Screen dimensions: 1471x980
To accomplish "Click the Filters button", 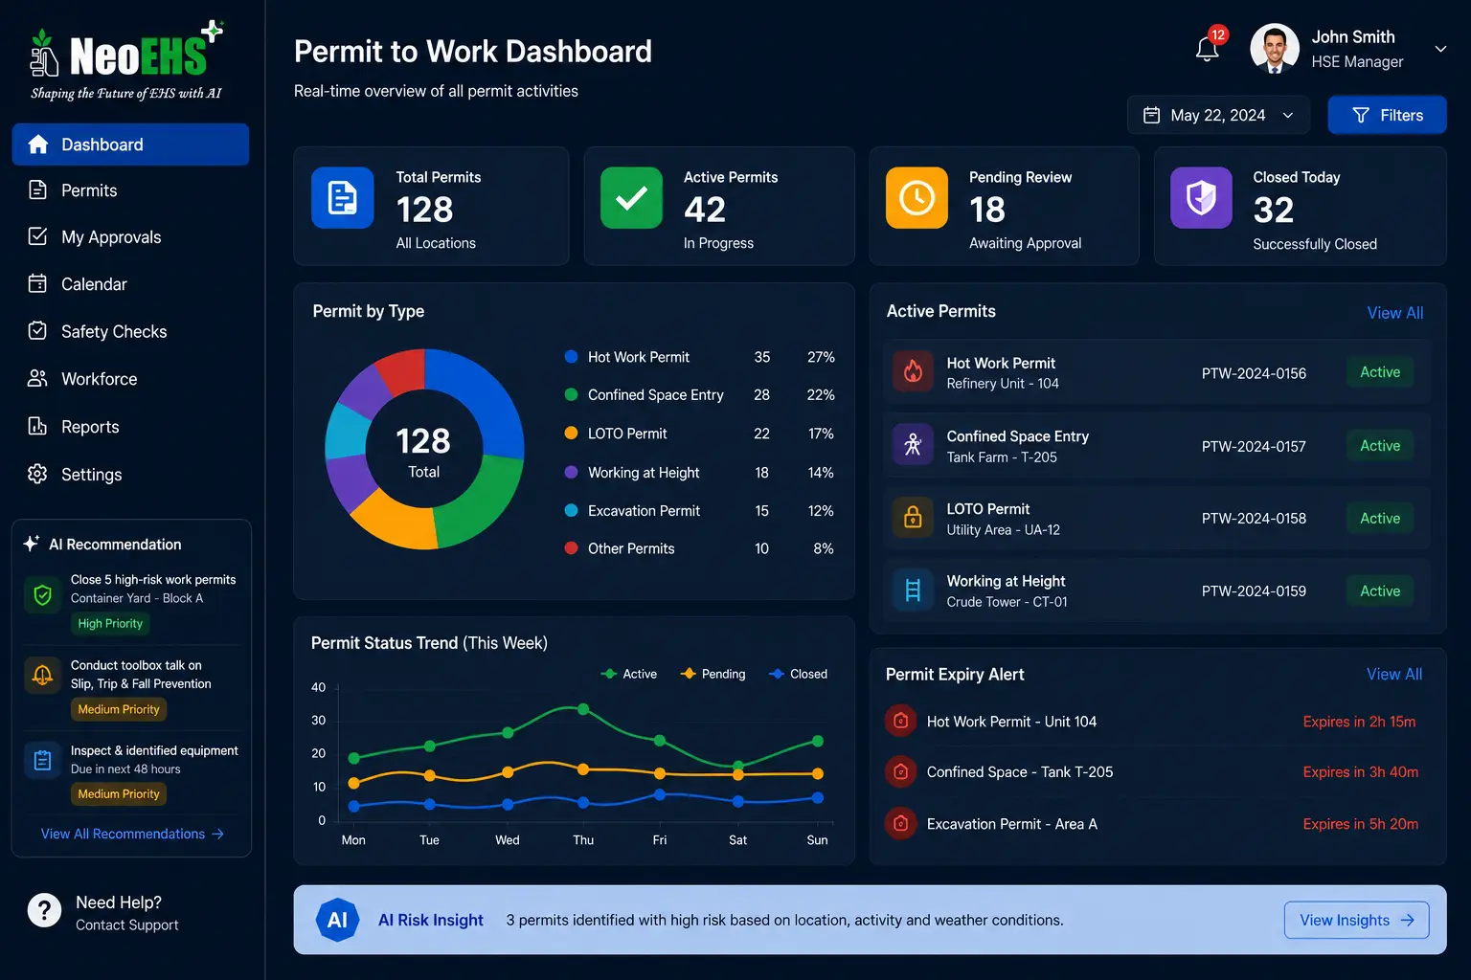I will pos(1387,115).
